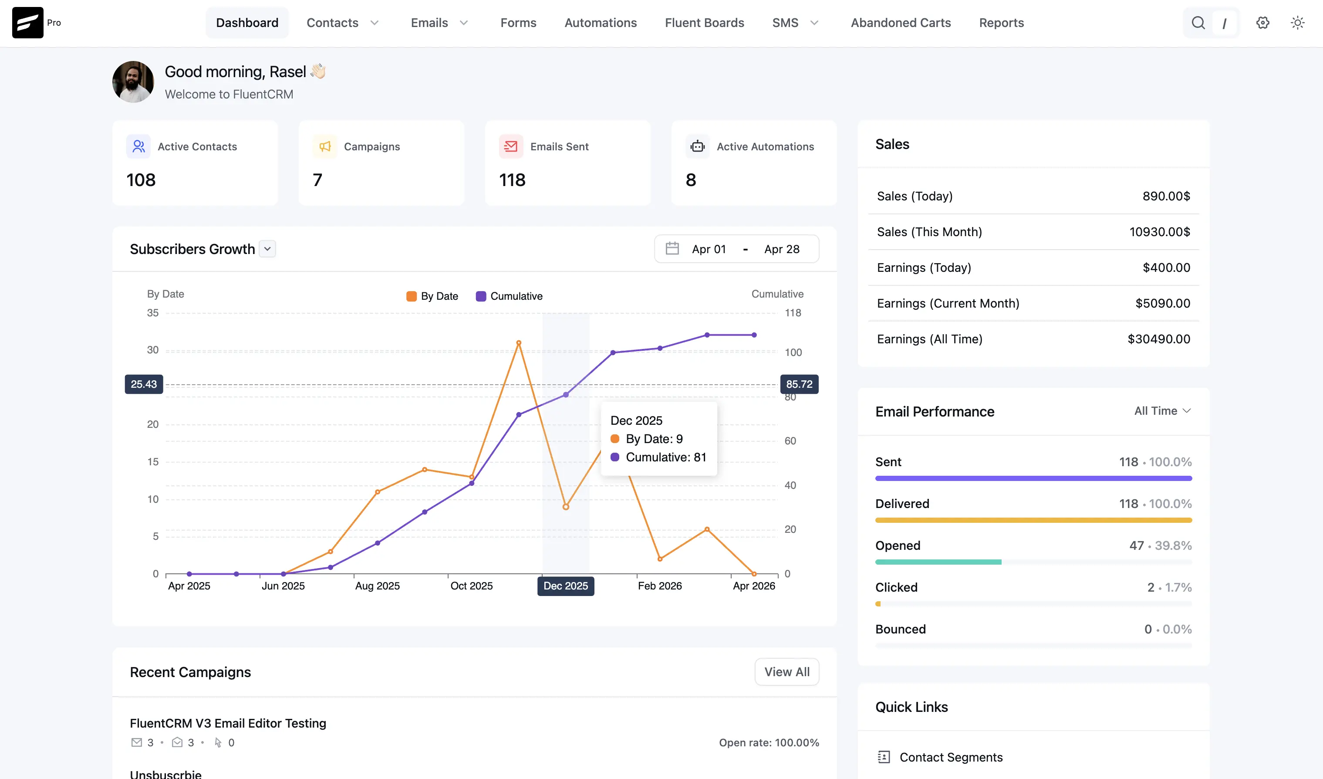Click the Earnings (Today) $400.00 value
The height and width of the screenshot is (779, 1323).
coord(1166,268)
